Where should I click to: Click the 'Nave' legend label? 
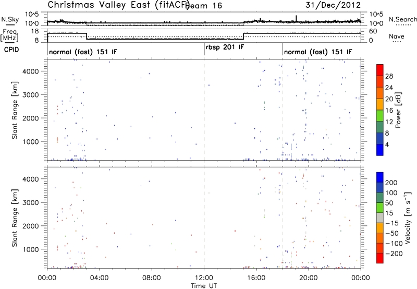397,37
